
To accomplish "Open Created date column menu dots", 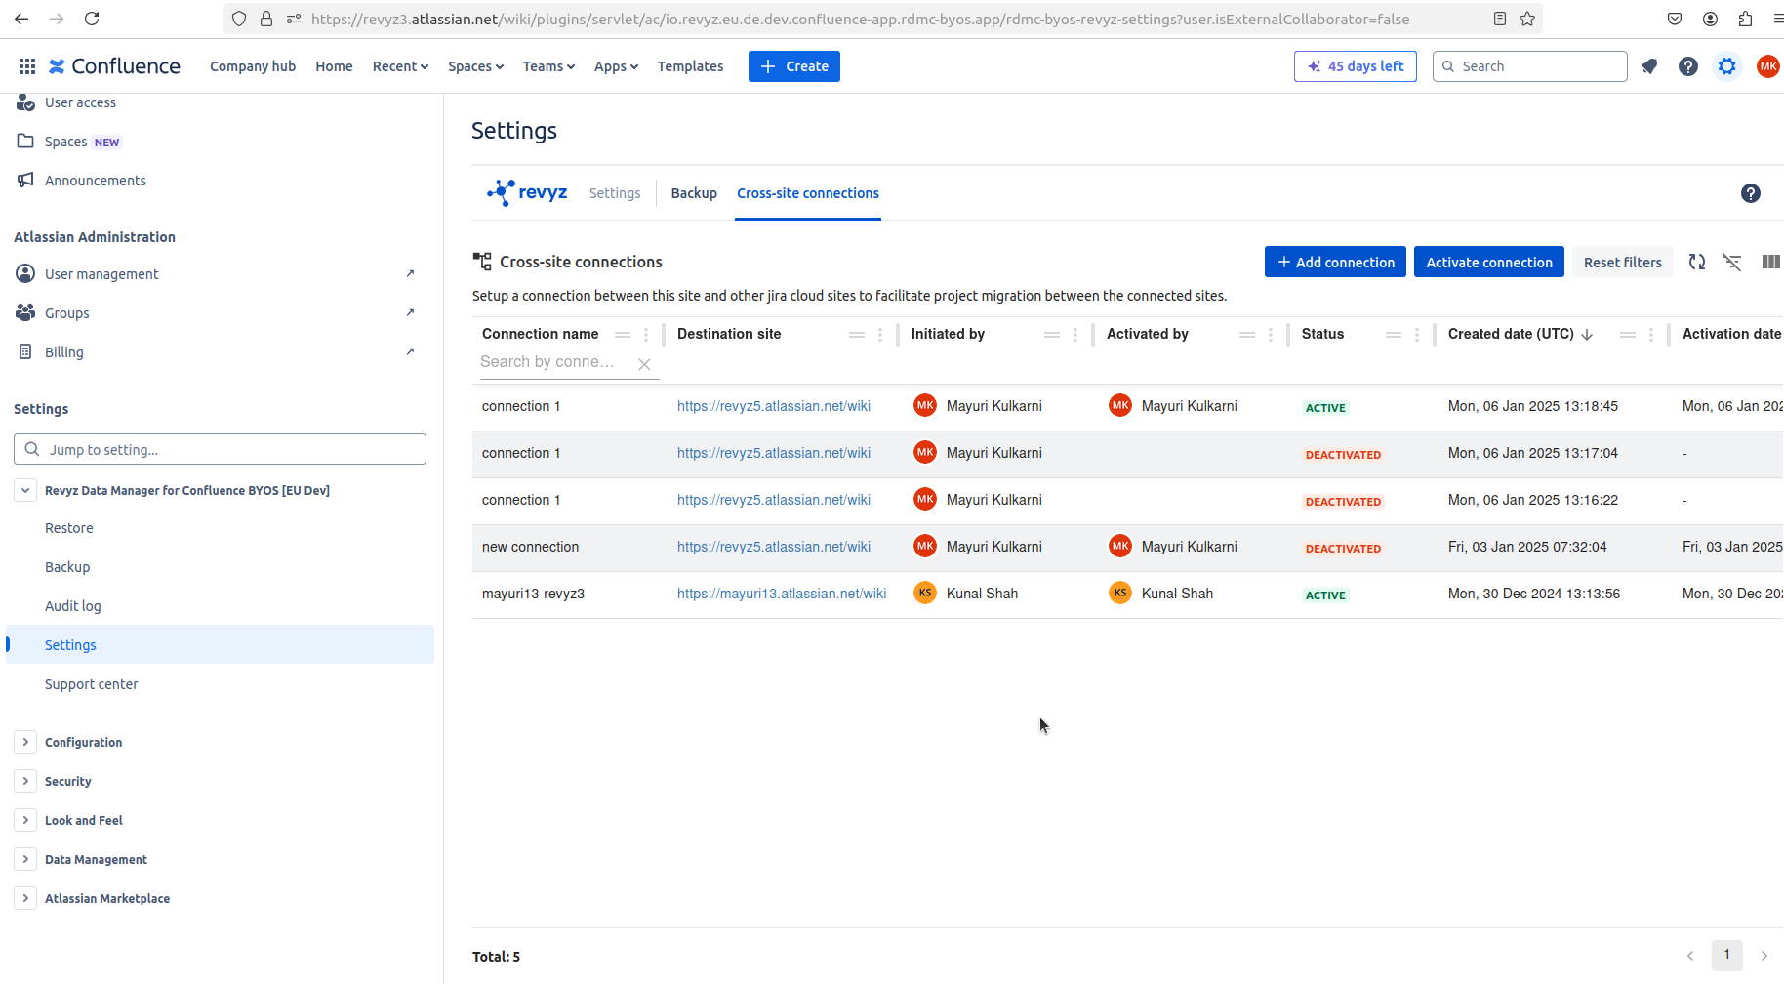I will 1651,335.
